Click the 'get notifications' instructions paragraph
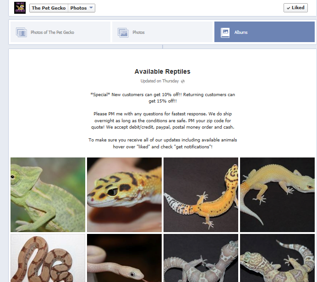317x282 pixels. tap(163, 143)
